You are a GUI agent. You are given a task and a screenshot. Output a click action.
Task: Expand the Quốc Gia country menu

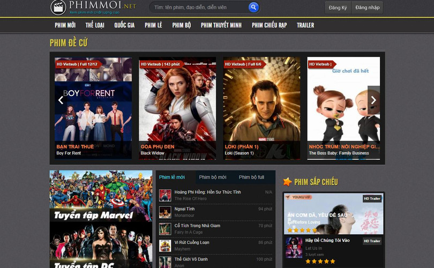(x=124, y=25)
